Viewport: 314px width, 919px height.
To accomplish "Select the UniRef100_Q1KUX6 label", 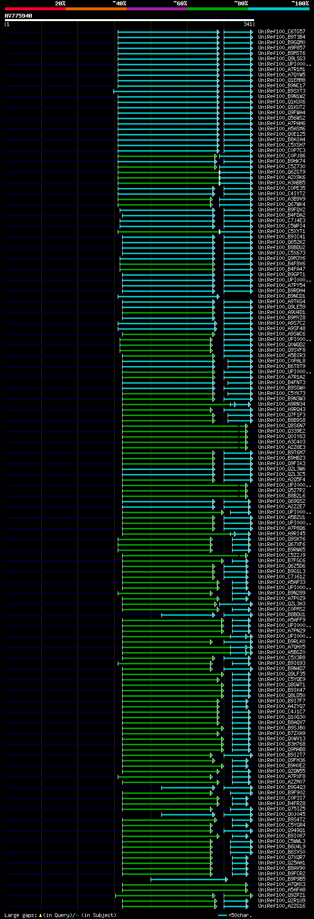I will [282, 102].
